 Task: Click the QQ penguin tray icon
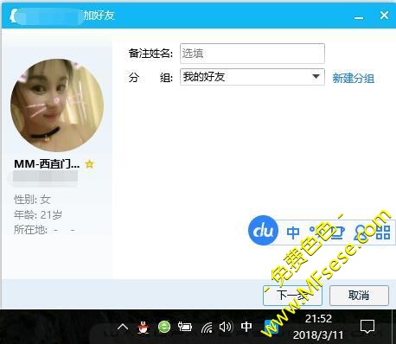[x=144, y=328]
